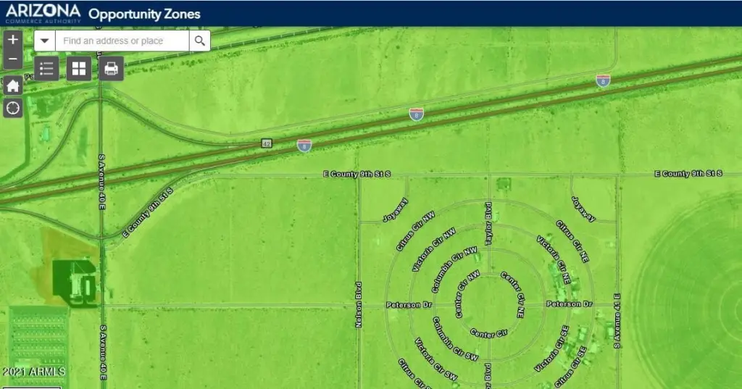Zoom out of the map
Image resolution: width=742 pixels, height=389 pixels.
click(13, 59)
